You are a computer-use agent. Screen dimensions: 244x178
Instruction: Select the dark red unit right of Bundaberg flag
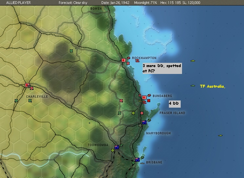(149, 101)
